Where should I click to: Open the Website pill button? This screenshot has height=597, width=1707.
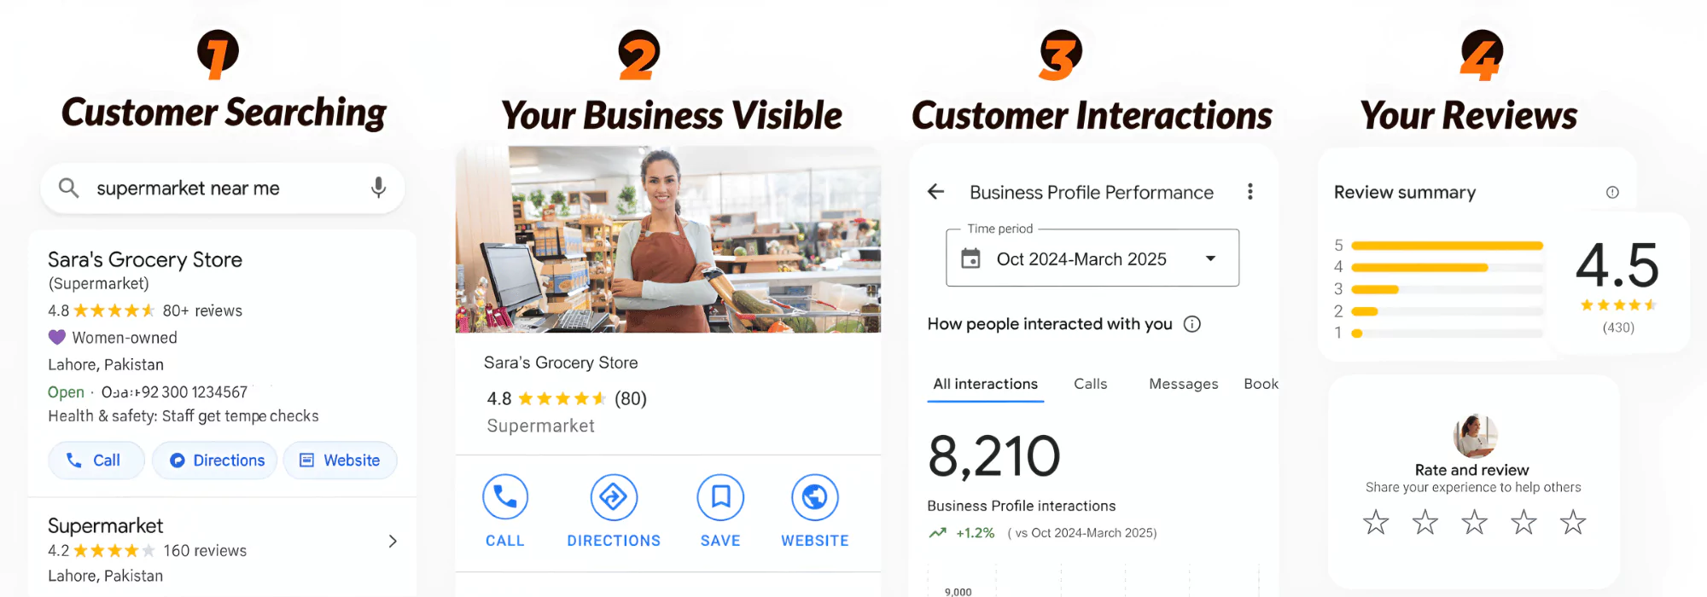pos(340,461)
